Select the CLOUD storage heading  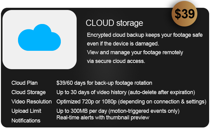114,23
